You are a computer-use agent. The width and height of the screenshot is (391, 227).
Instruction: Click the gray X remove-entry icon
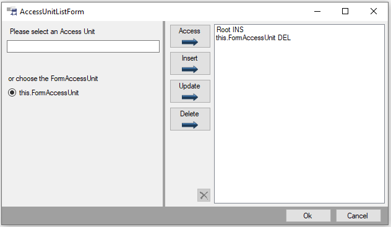click(204, 195)
